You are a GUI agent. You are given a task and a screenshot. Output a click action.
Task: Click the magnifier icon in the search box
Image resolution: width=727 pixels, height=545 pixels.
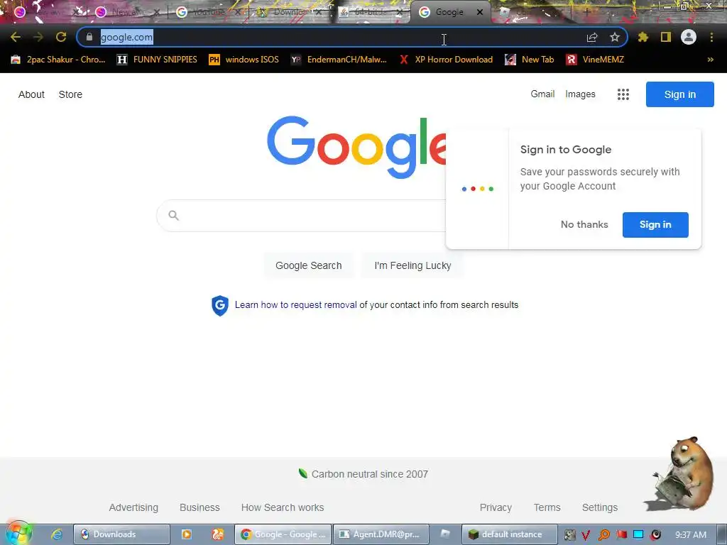point(173,215)
